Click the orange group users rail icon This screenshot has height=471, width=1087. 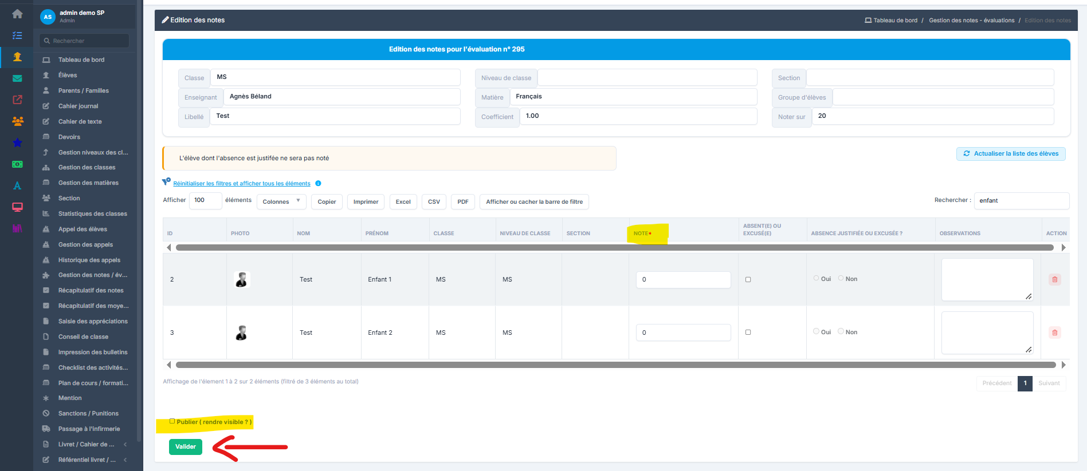click(x=17, y=121)
